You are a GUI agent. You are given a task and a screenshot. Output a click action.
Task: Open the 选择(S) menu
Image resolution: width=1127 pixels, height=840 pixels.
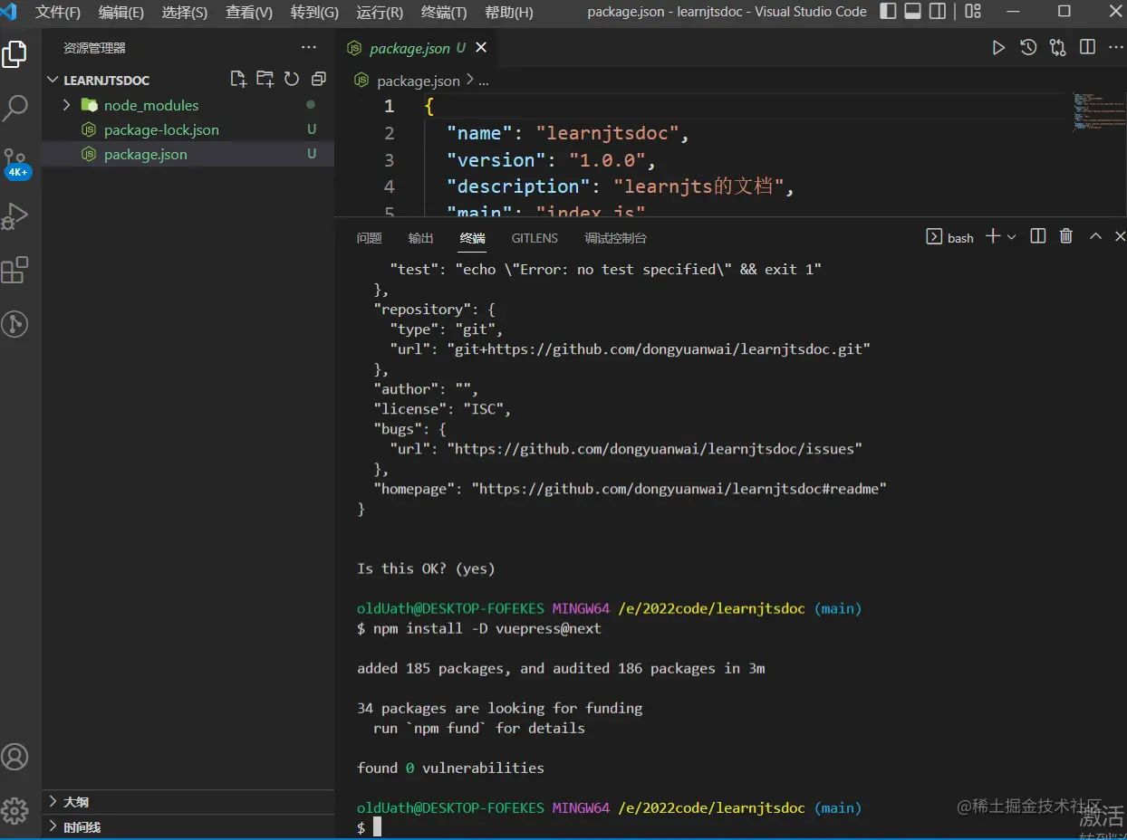point(185,13)
